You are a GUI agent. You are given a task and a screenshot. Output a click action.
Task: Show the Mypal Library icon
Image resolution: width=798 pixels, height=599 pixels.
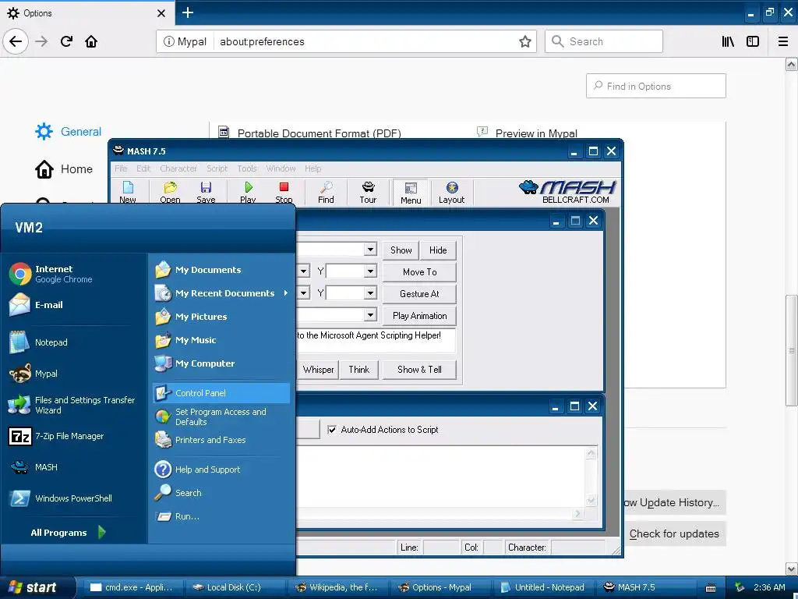[728, 41]
